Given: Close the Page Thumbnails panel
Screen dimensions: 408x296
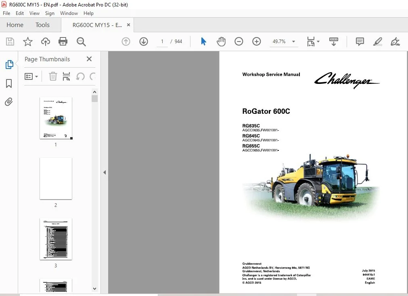Looking at the screenshot, I should coord(89,59).
